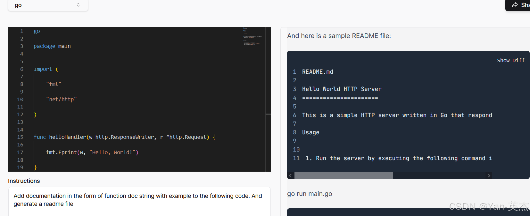
Task: Click line number 11 in the README block
Action: tap(296, 158)
